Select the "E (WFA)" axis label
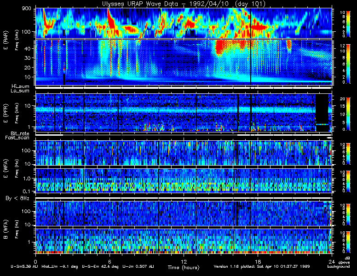Image resolution: width=357 pixels, height=276 pixels. click(x=6, y=168)
